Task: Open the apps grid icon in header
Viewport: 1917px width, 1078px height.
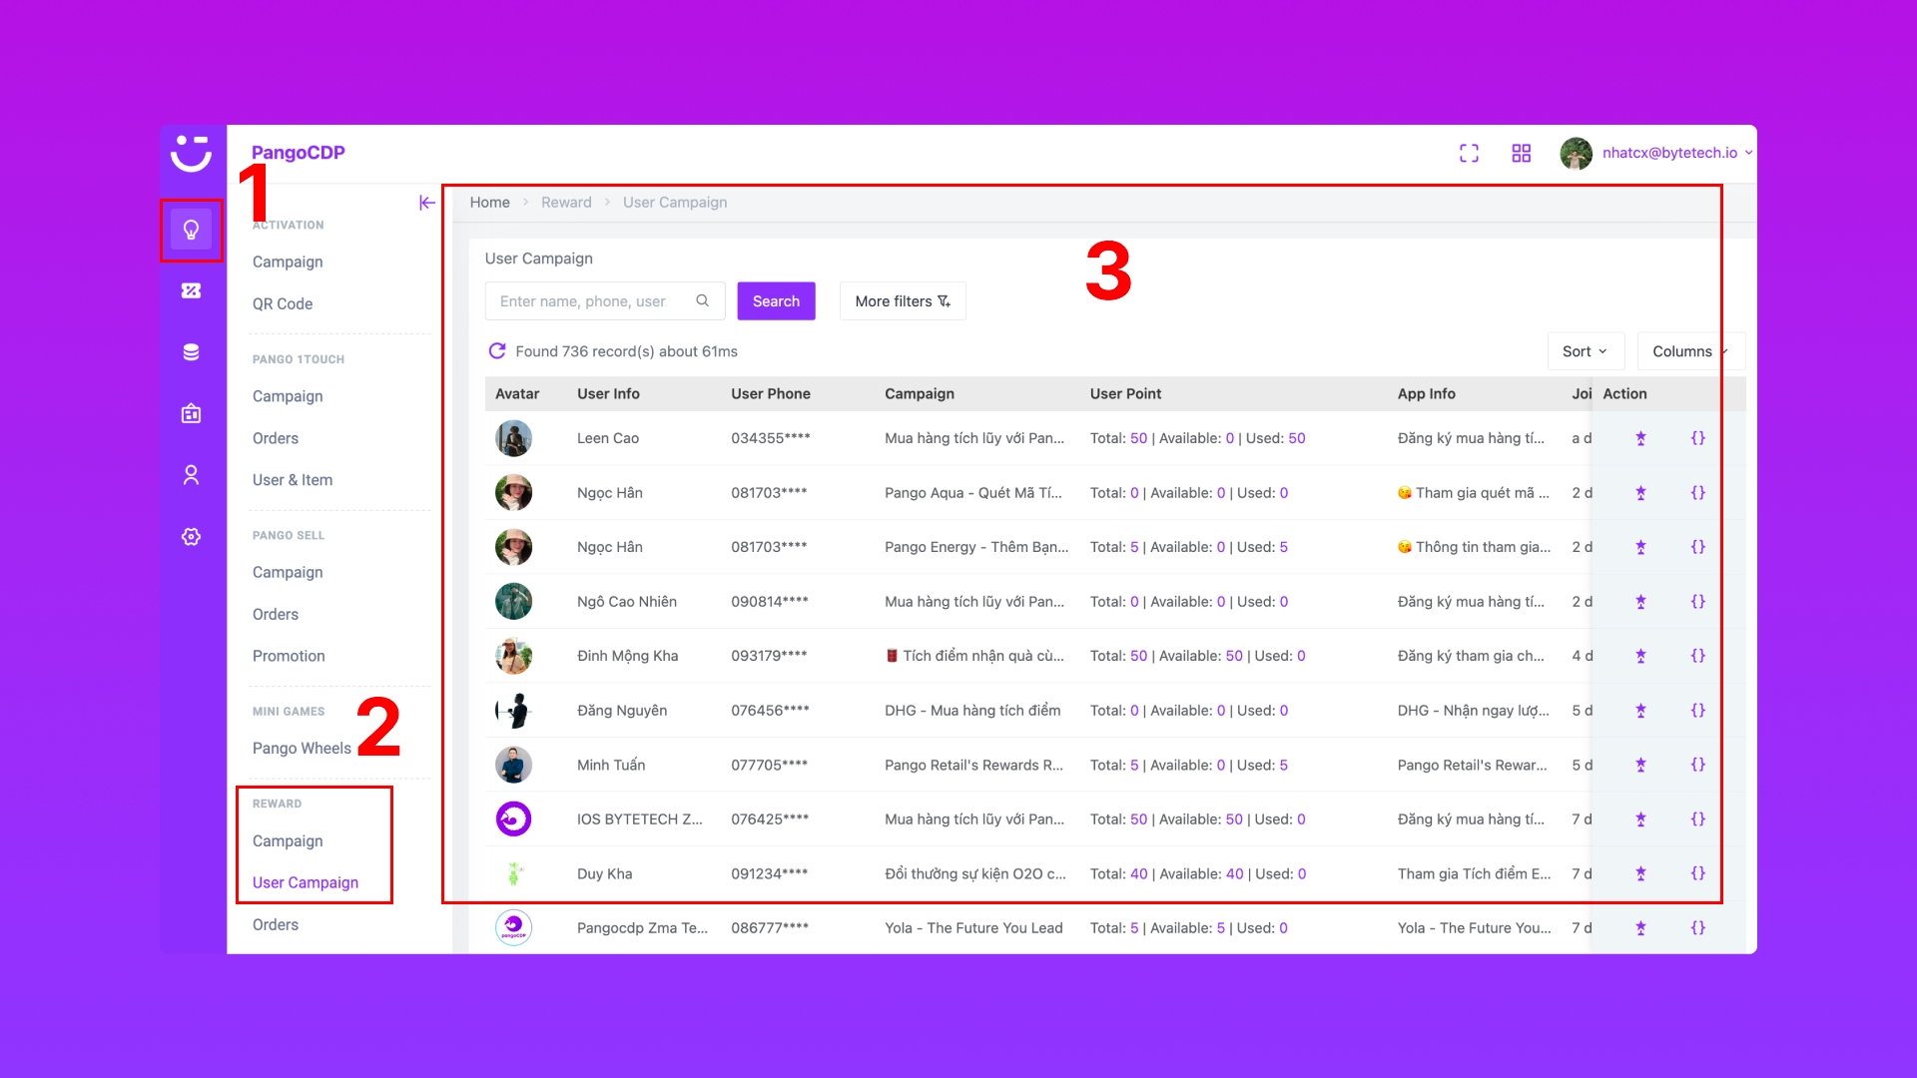Action: [1521, 153]
